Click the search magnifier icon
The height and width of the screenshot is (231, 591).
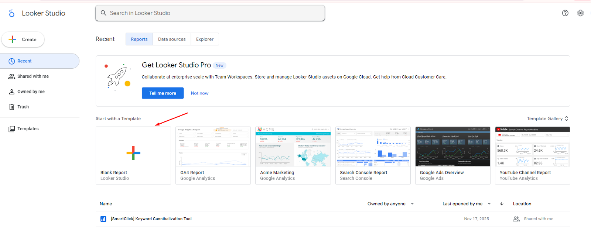103,13
